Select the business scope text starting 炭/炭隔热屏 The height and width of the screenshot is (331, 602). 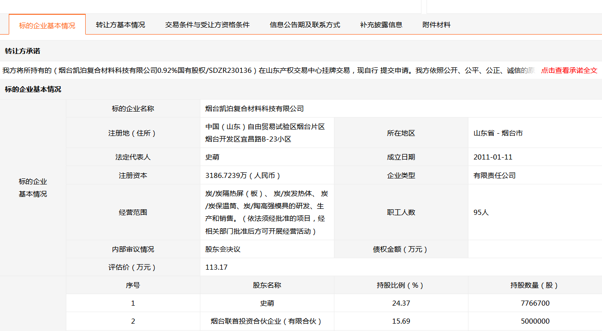(267, 212)
